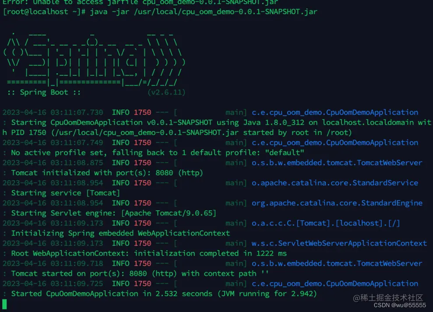433x312 pixels.
Task: Click the 'h PID 1750 (/usr/local/...' continuation line
Action: 177,133
